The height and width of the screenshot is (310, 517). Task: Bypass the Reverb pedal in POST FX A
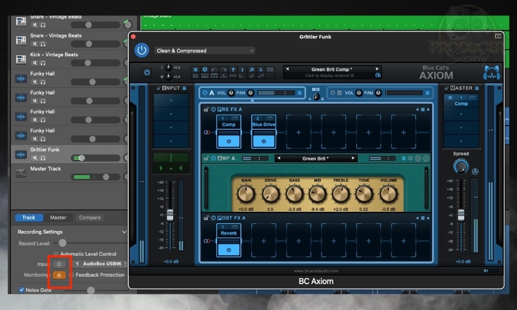(229, 250)
